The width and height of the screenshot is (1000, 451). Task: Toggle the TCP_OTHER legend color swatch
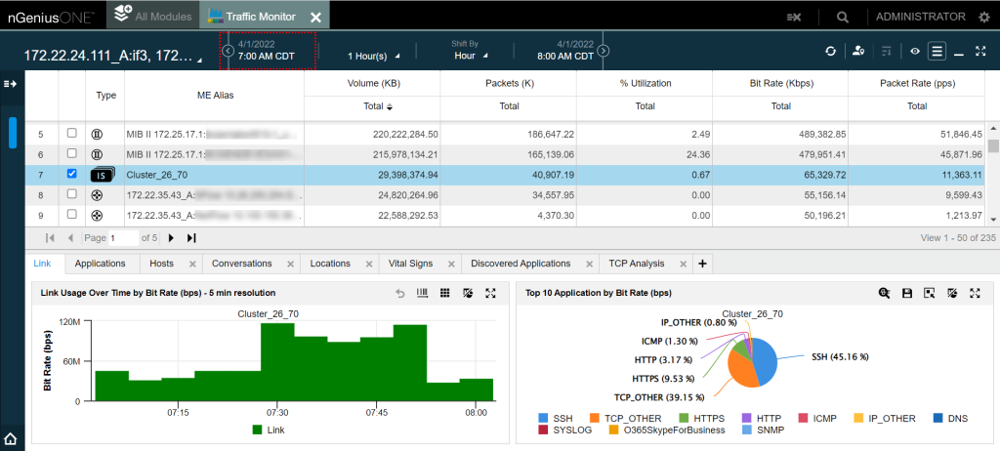pos(595,419)
